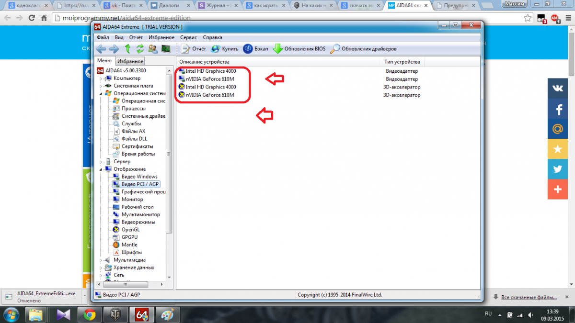575x323 pixels.
Task: Expand the Сервер tree node
Action: point(101,162)
